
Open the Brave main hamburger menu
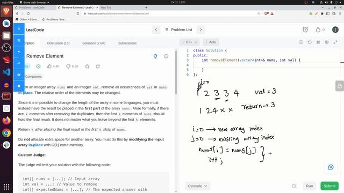(x=340, y=13)
